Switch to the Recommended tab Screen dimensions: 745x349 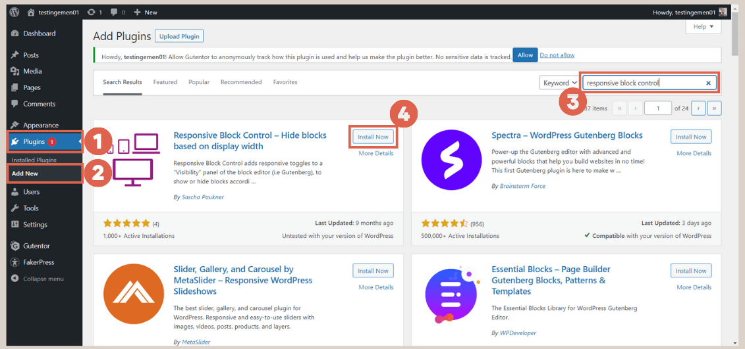[241, 82]
